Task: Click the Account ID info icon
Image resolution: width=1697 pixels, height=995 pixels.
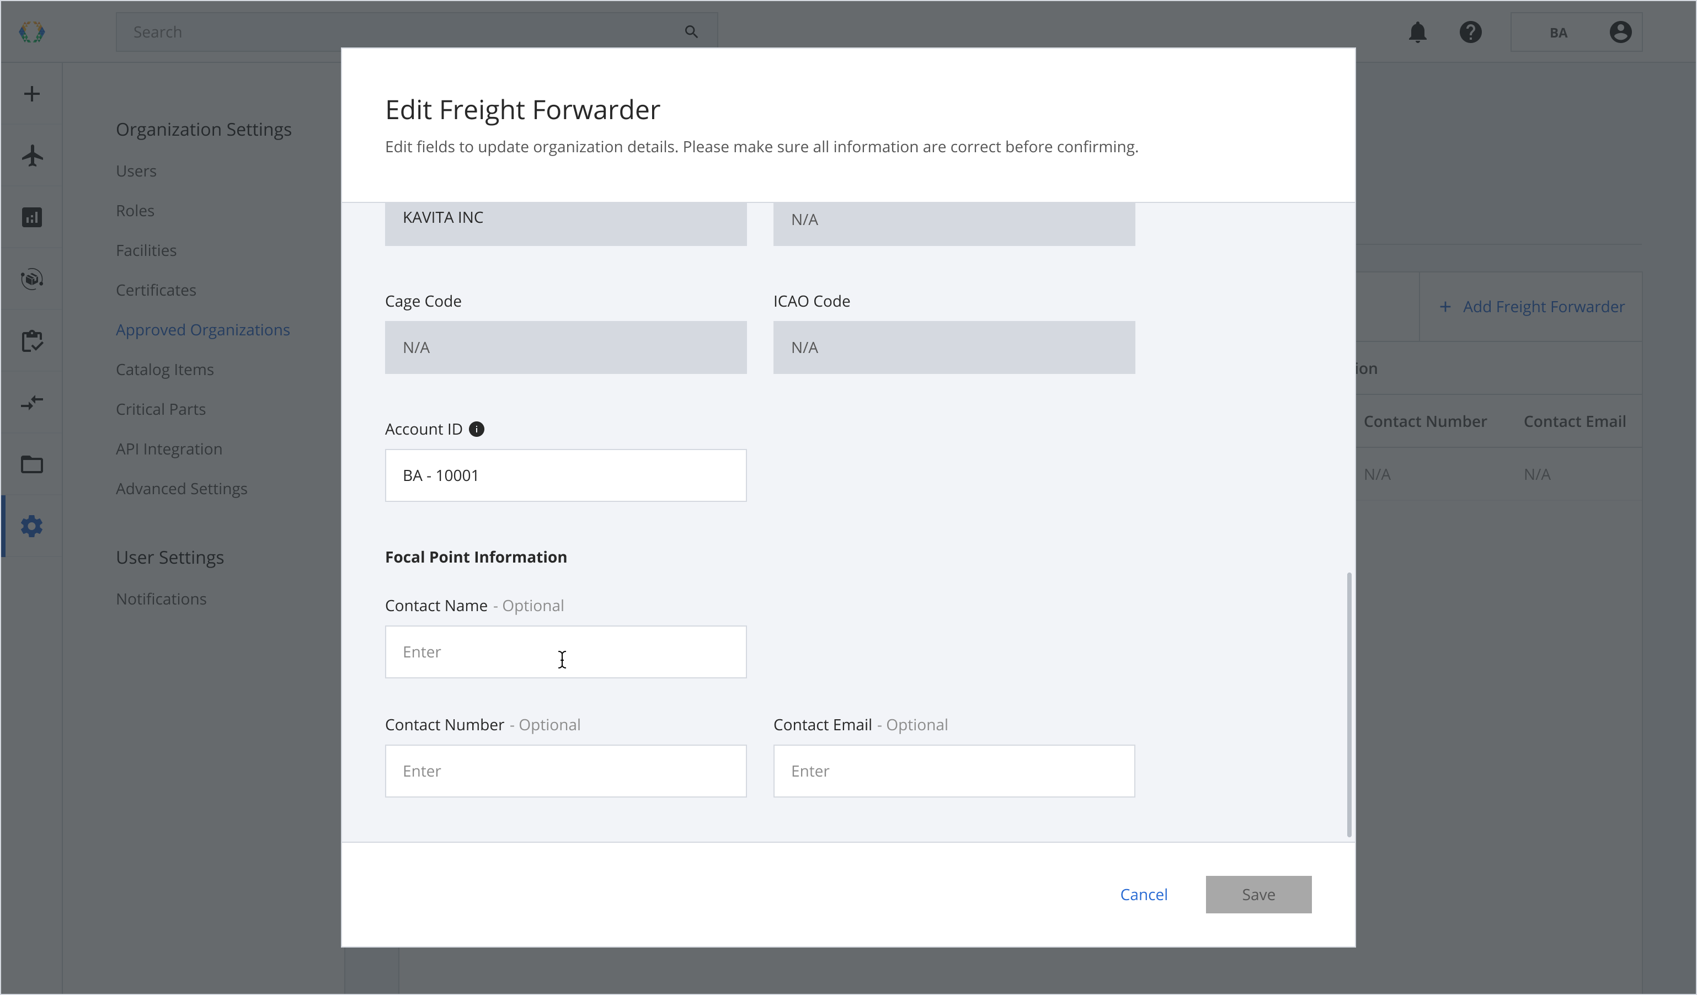Action: tap(476, 430)
